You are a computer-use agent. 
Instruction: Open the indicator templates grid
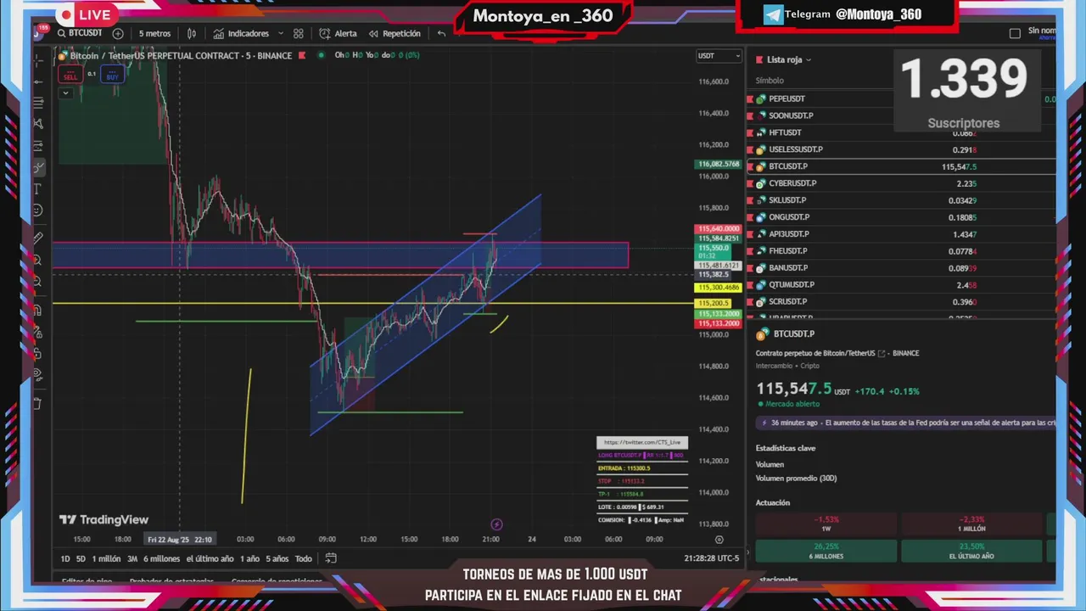point(298,33)
